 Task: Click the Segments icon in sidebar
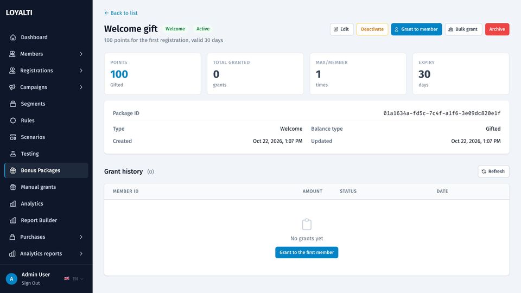[13, 104]
